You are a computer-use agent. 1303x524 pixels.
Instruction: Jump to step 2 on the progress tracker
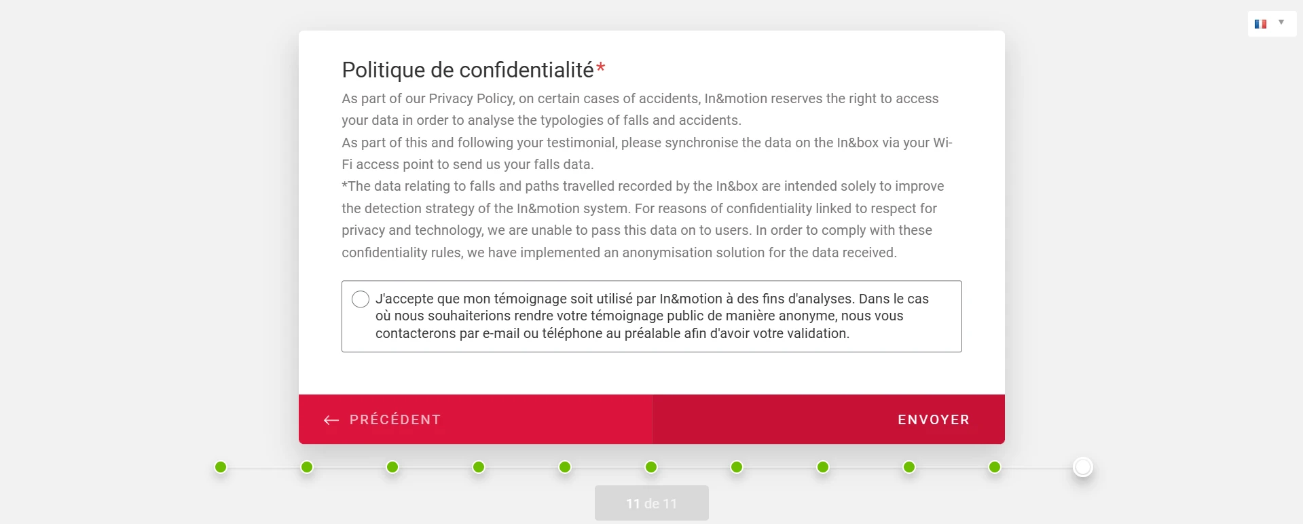pos(306,467)
